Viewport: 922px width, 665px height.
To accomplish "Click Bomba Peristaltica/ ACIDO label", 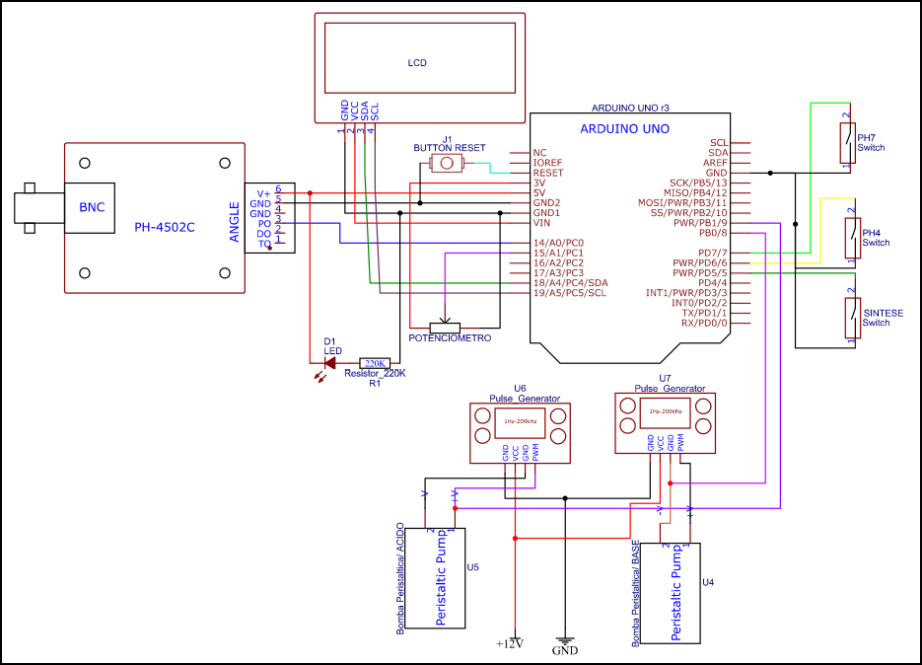I will [x=399, y=578].
